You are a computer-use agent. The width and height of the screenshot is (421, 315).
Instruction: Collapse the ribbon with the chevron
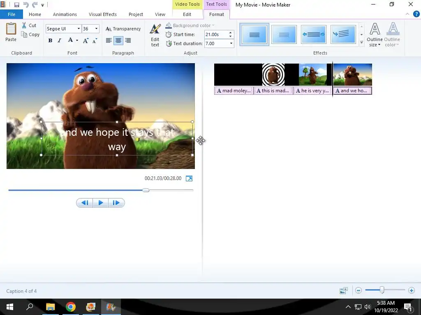click(407, 14)
